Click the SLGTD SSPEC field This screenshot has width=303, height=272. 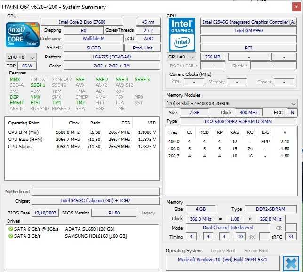tap(94, 48)
